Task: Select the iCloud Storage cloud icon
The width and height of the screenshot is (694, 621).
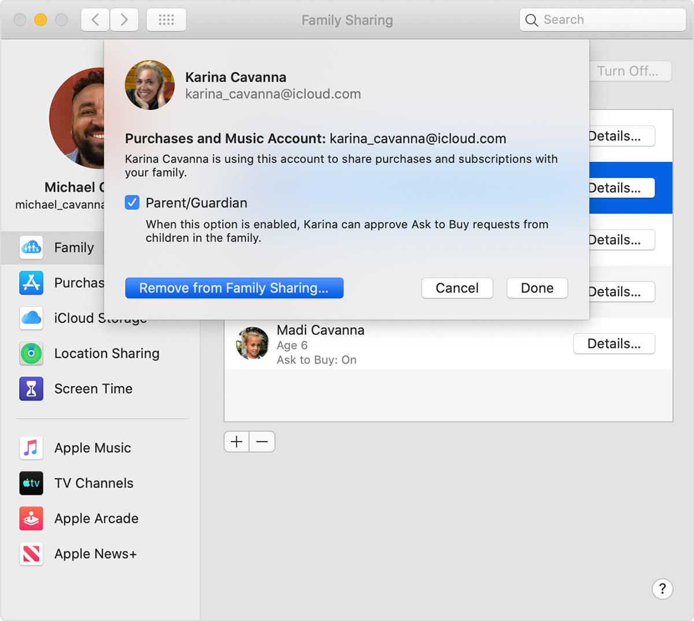Action: coord(31,318)
